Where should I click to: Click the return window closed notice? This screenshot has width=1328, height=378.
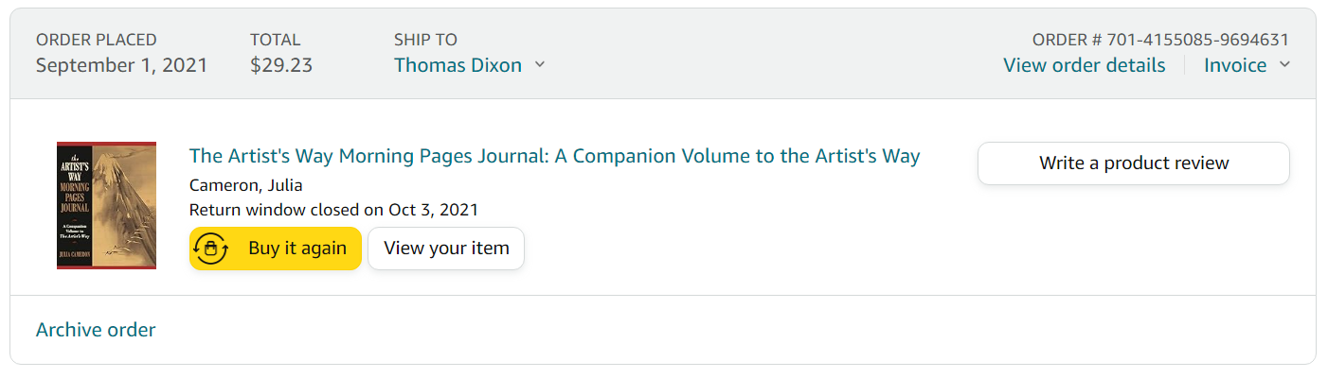tap(333, 210)
